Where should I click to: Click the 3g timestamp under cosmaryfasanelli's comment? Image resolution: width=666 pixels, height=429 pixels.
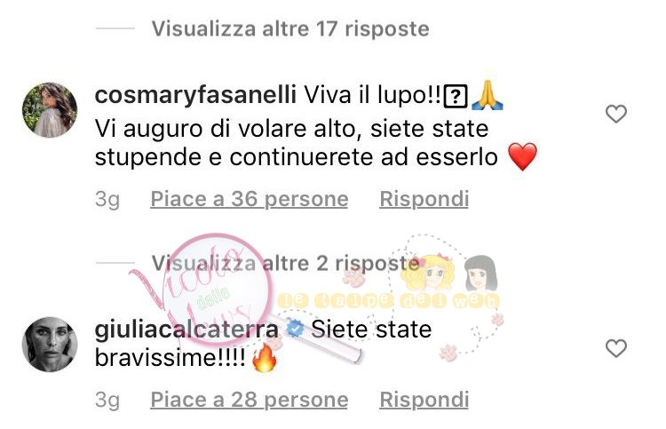pos(107,199)
